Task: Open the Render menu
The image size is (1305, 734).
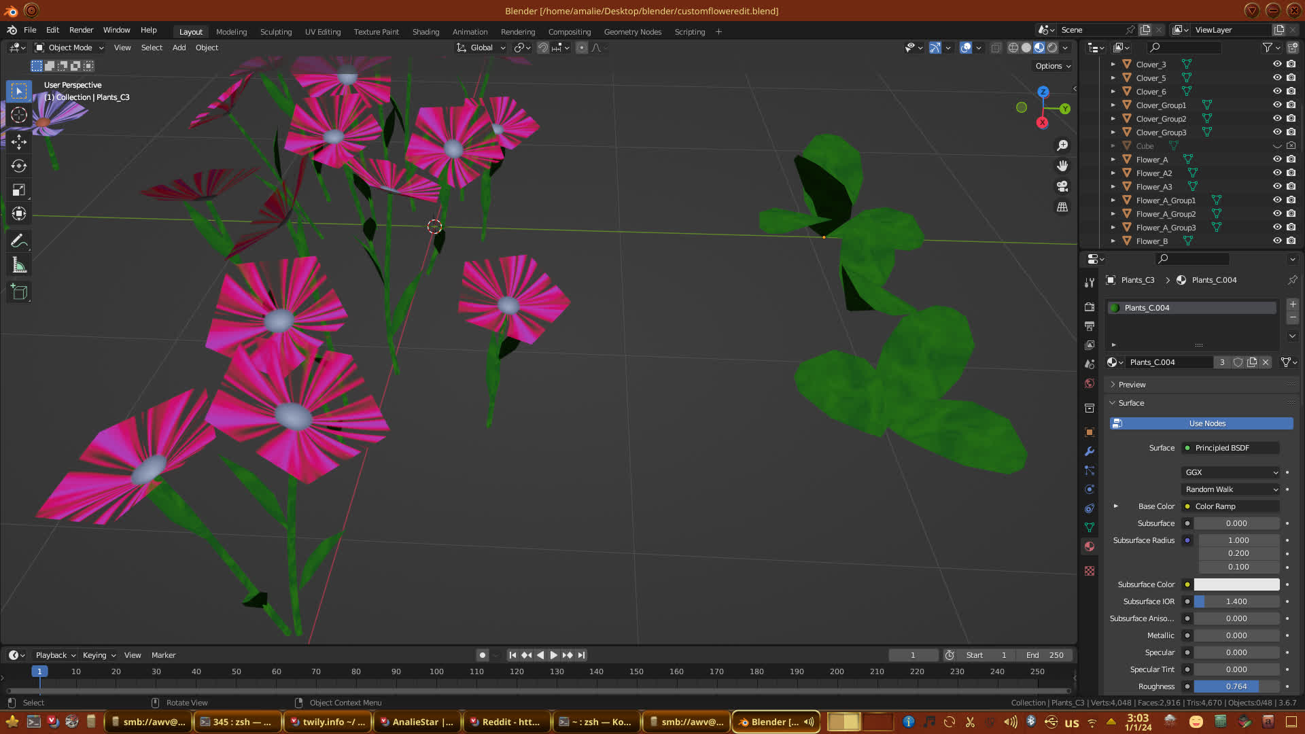Action: coord(81,30)
